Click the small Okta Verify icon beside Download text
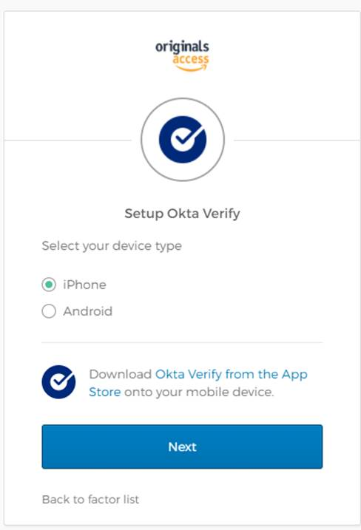This screenshot has width=361, height=530. pos(58,382)
